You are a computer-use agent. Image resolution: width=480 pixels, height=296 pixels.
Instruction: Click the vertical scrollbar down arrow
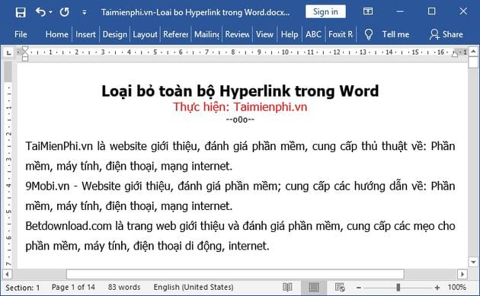[x=473, y=262]
